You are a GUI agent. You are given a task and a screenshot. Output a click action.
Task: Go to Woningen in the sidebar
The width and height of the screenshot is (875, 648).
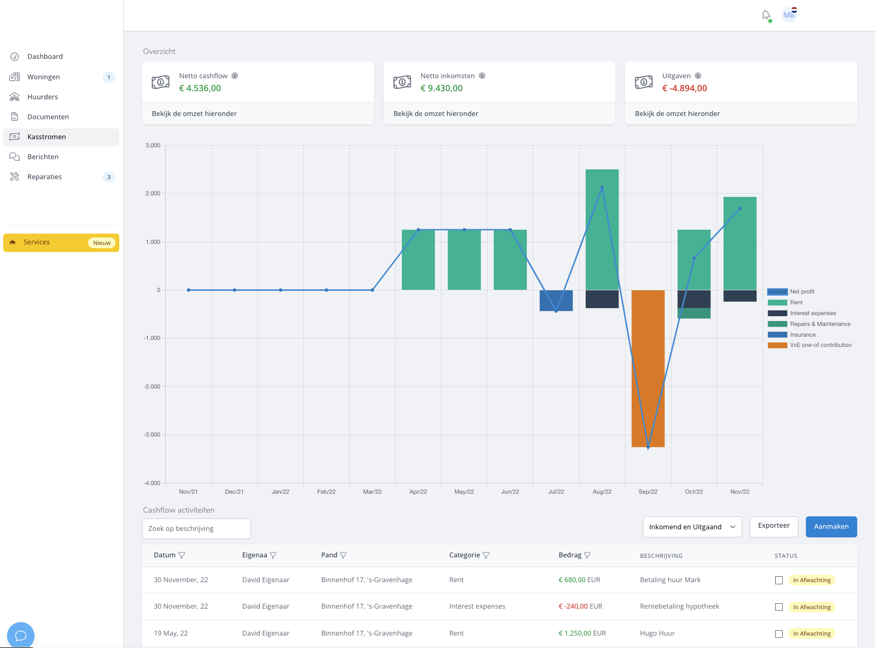pos(44,77)
